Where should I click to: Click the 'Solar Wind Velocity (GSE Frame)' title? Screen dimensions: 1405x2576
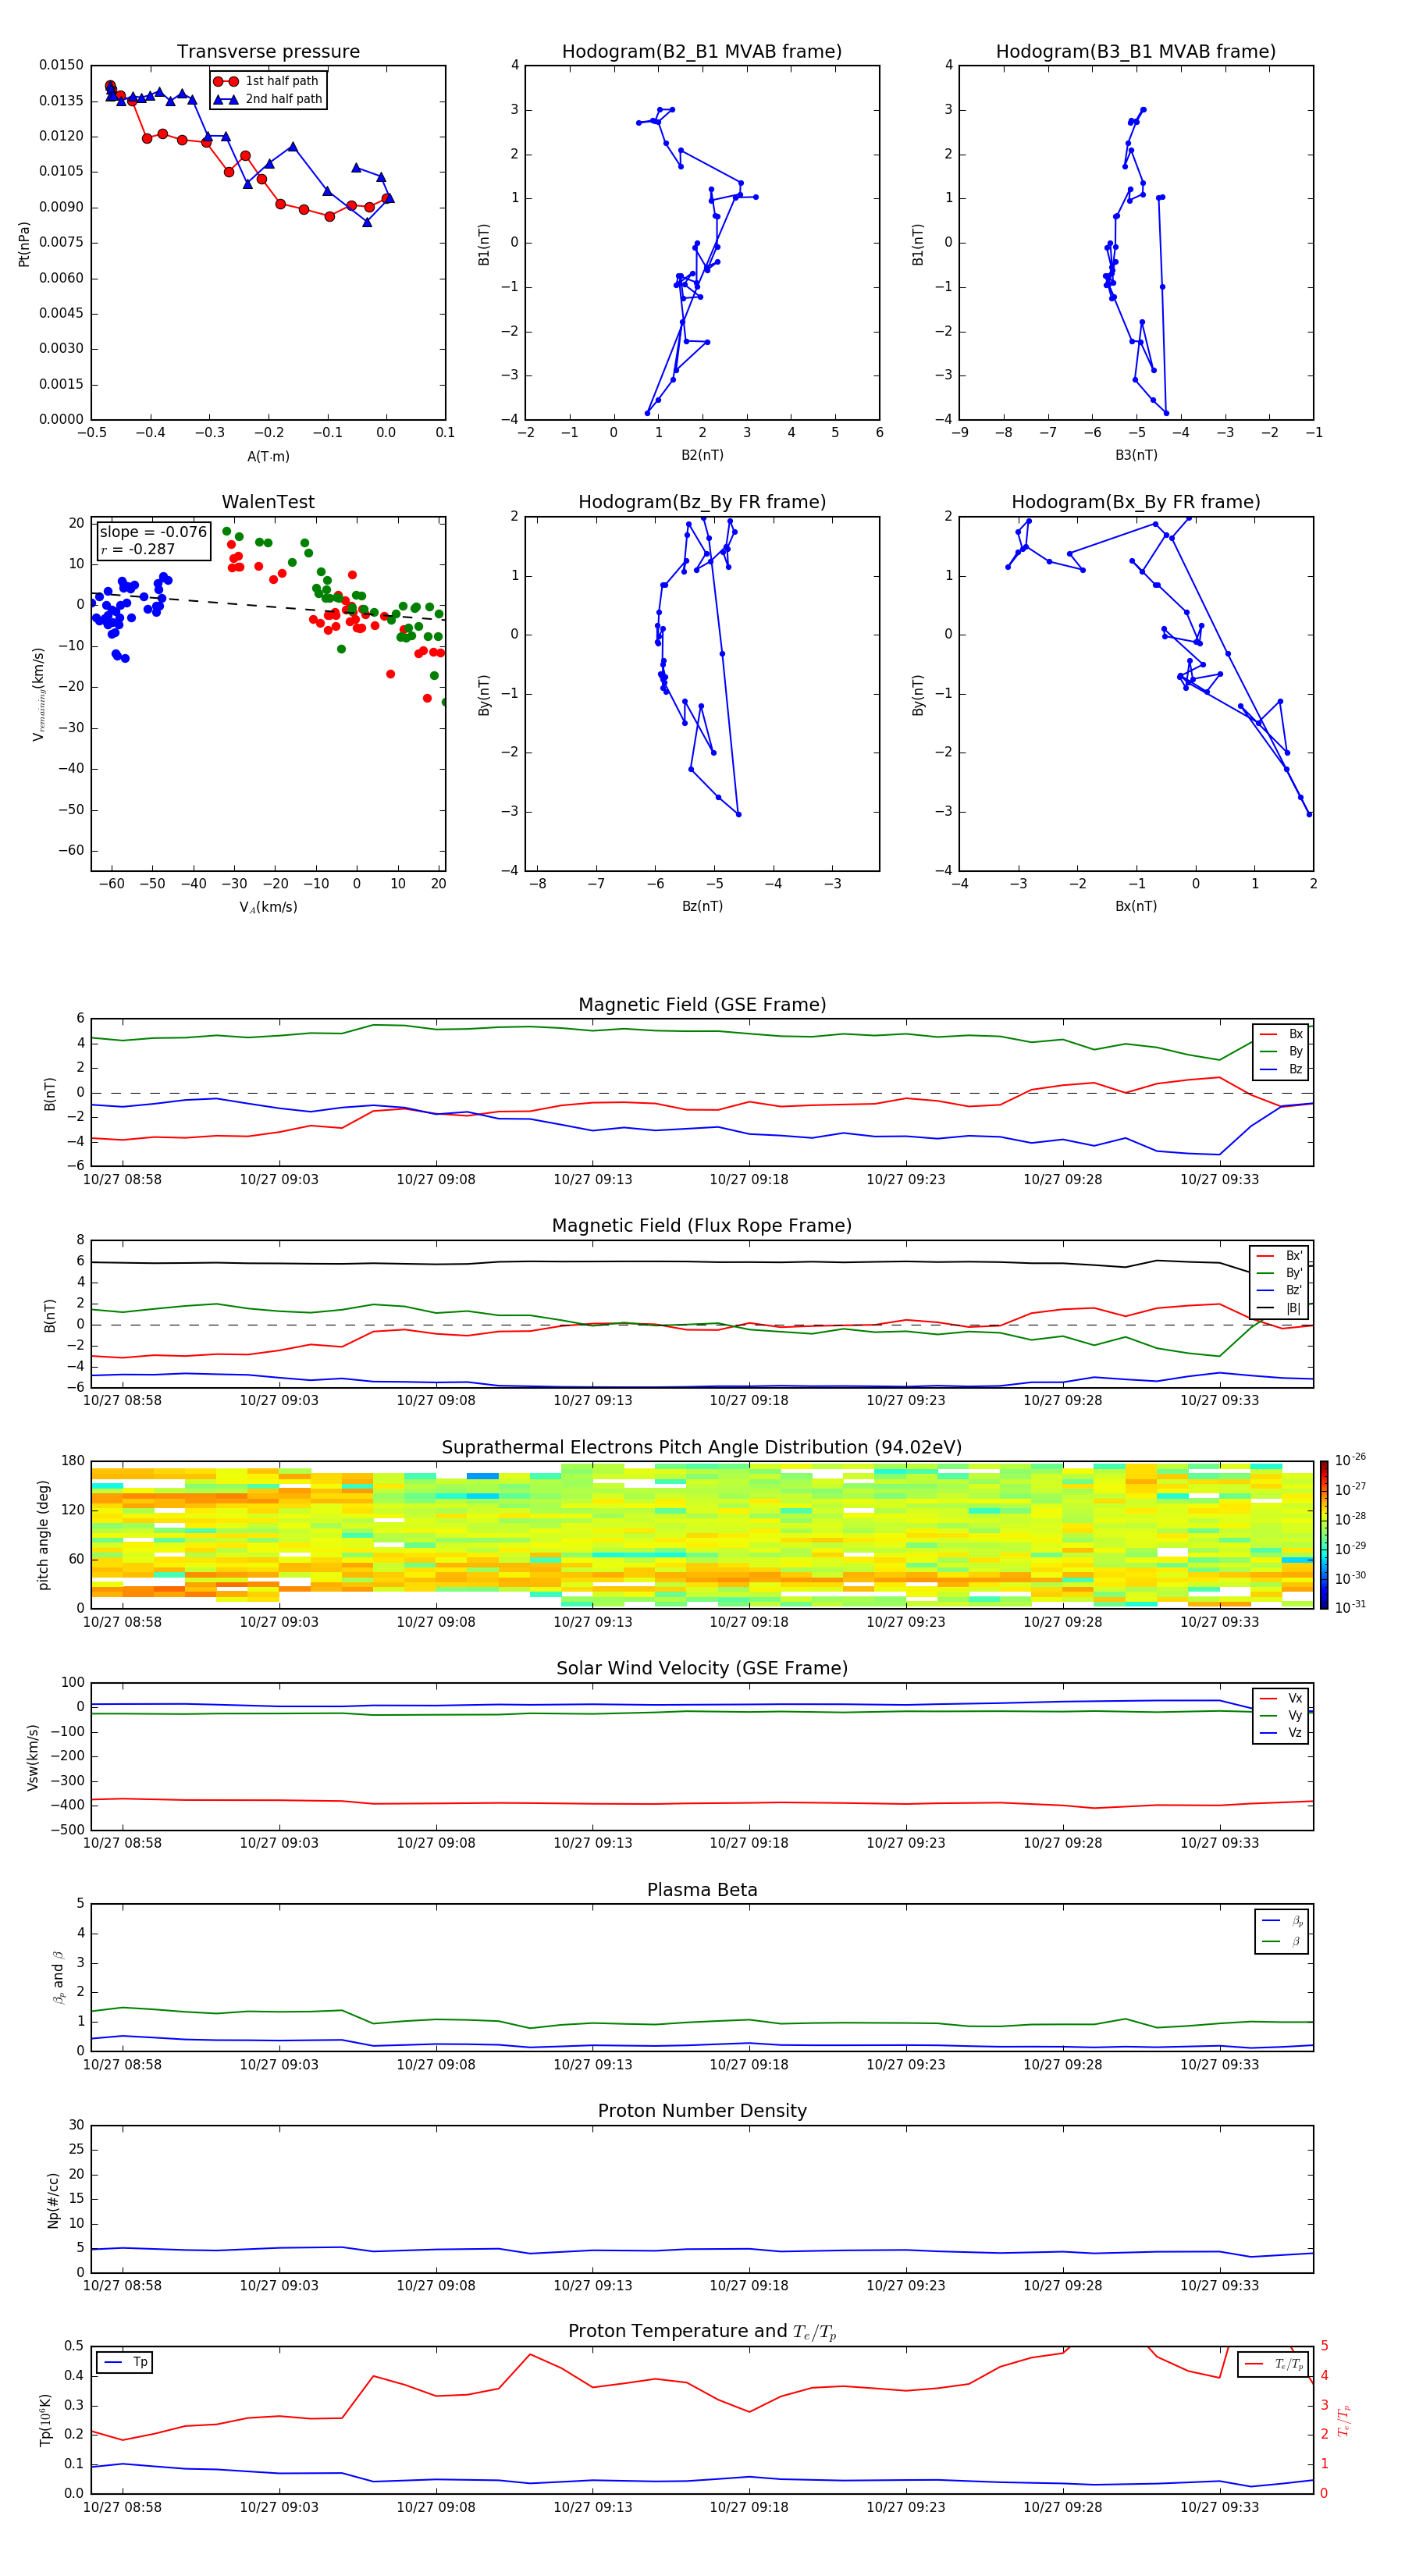(x=702, y=1669)
